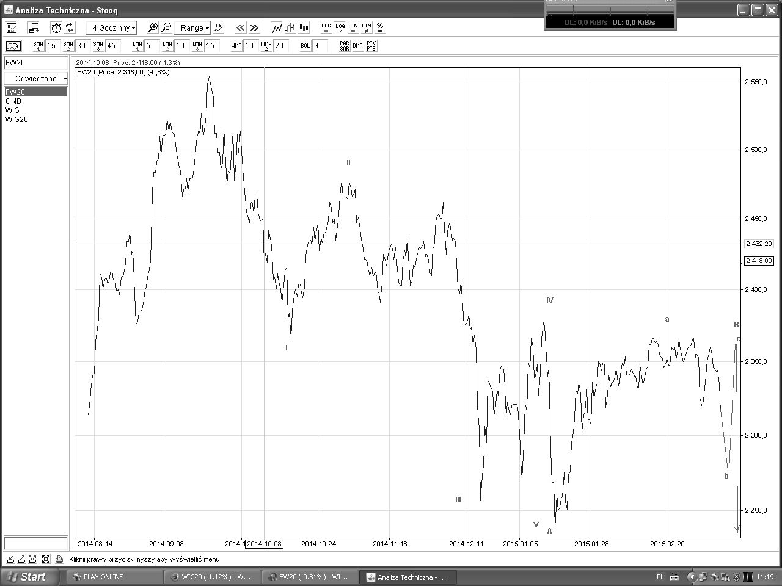
Task: Toggle the second LOG scale button
Action: tap(340, 27)
